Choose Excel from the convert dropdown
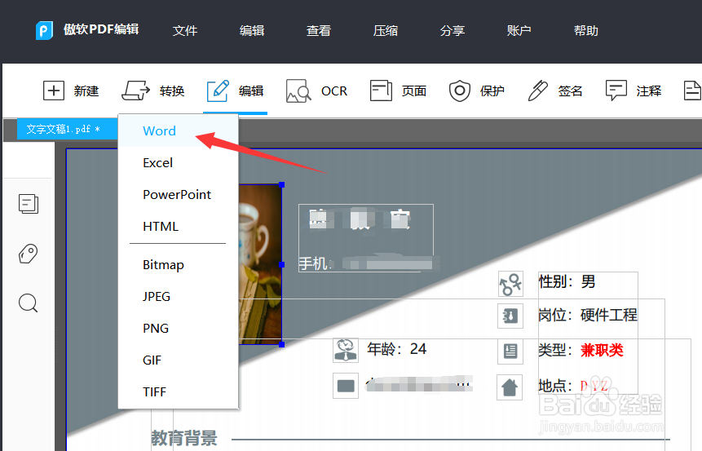702x451 pixels. (x=178, y=162)
